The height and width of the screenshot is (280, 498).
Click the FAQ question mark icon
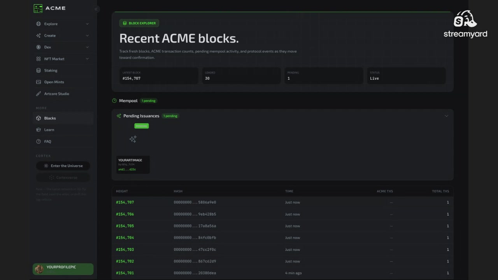click(39, 142)
